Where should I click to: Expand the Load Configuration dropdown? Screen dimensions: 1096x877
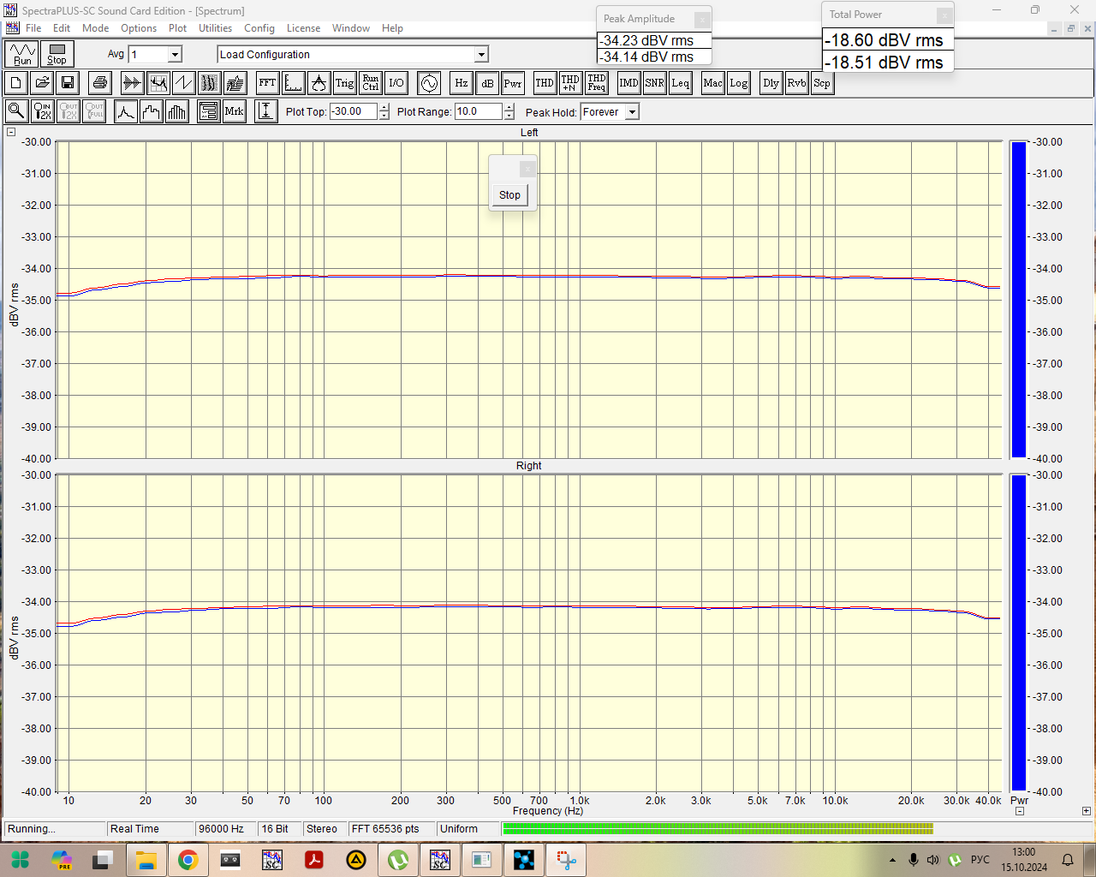(481, 55)
